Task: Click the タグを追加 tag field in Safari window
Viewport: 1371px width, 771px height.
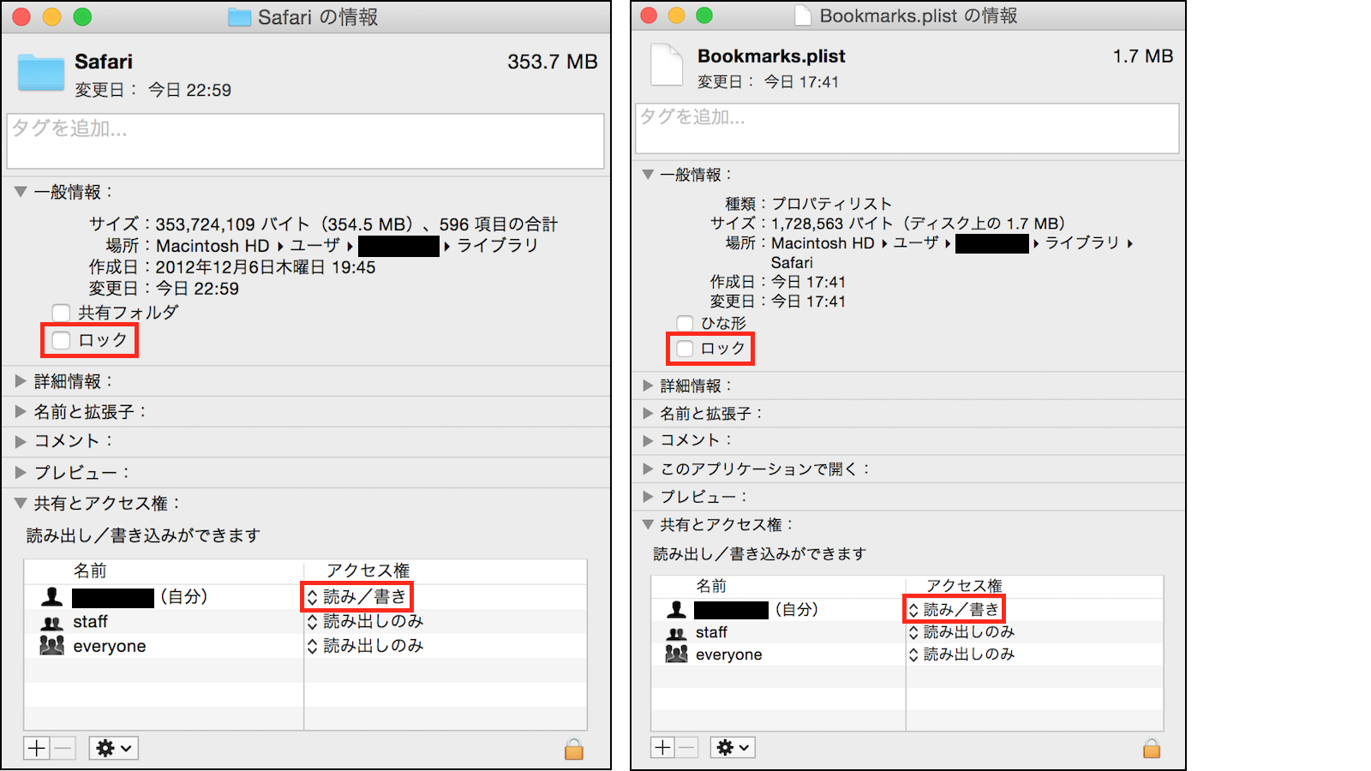Action: pos(305,141)
